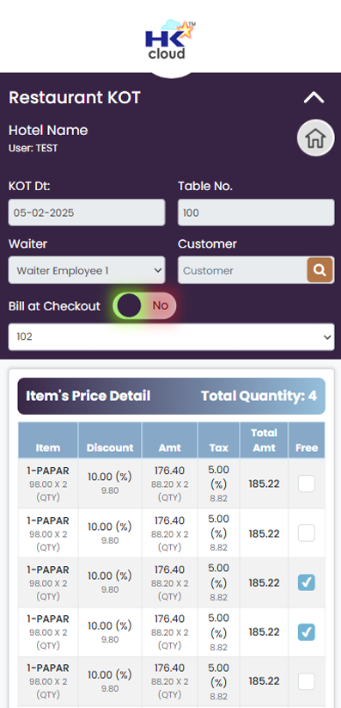Uncheck the Free box in fourth PAPAR row
Image resolution: width=341 pixels, height=708 pixels.
(x=307, y=631)
